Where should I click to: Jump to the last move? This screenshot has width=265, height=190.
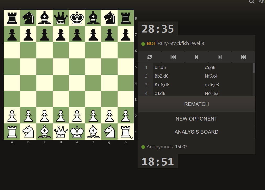[243, 57]
